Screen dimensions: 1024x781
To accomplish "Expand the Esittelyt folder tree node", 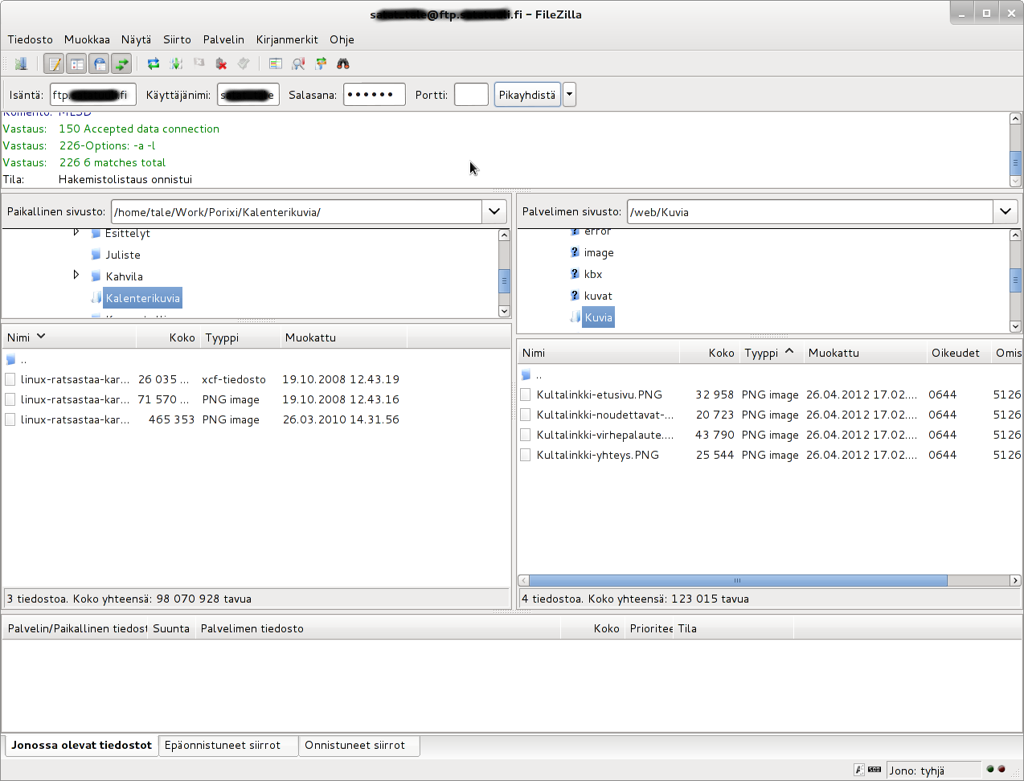I will click(76, 232).
